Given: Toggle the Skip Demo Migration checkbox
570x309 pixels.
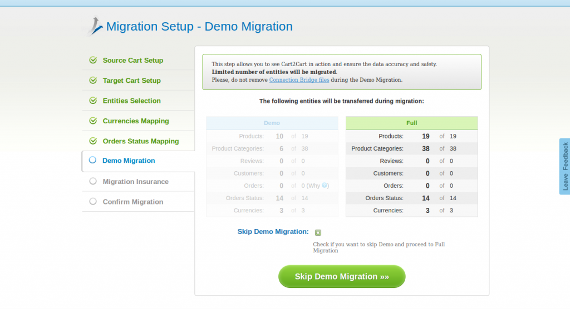Looking at the screenshot, I should click(318, 232).
